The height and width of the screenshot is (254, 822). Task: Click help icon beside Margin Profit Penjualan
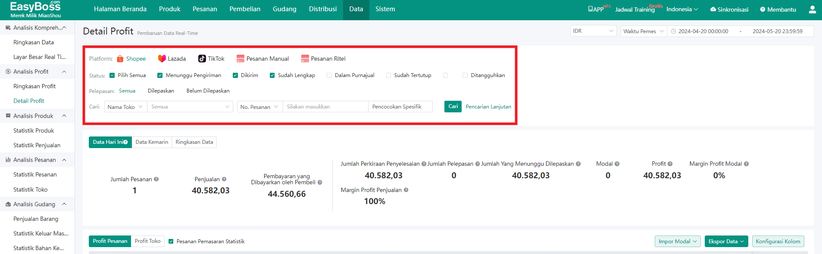coord(406,190)
